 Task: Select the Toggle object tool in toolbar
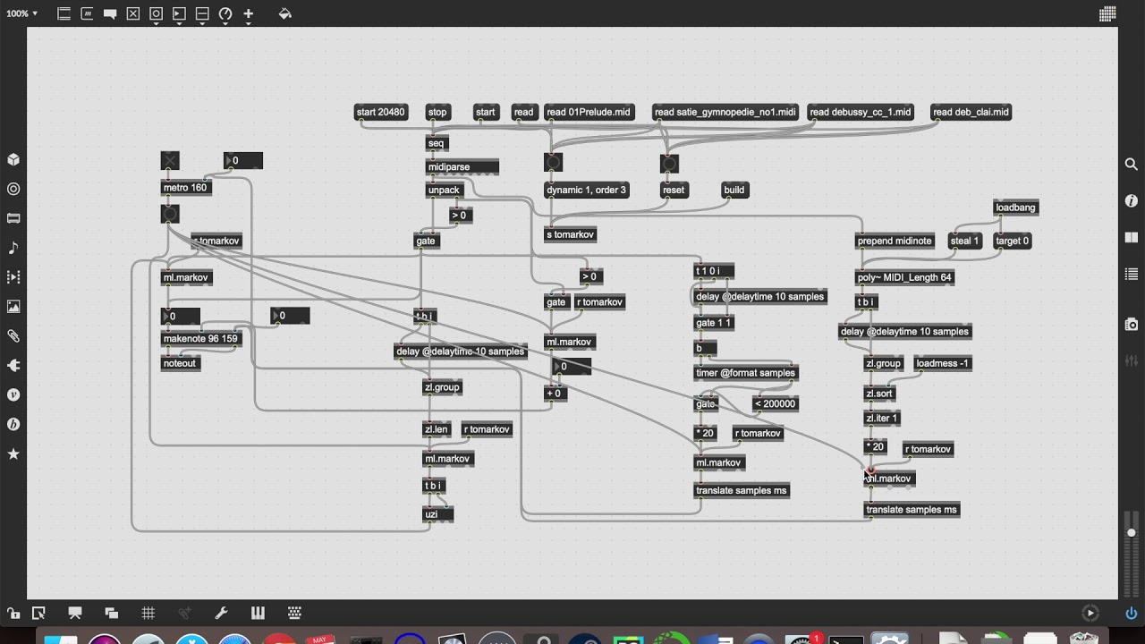click(133, 13)
